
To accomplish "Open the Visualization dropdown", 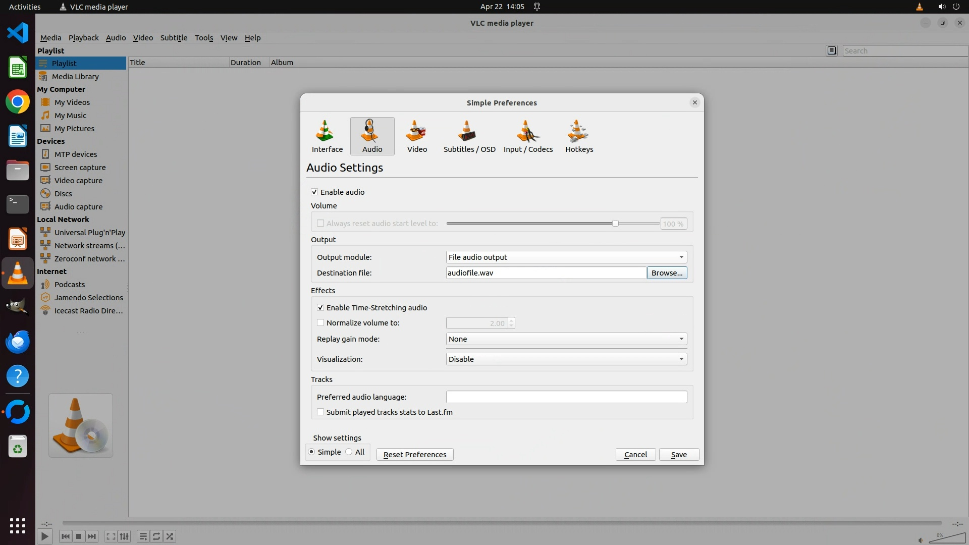I will coord(566,359).
